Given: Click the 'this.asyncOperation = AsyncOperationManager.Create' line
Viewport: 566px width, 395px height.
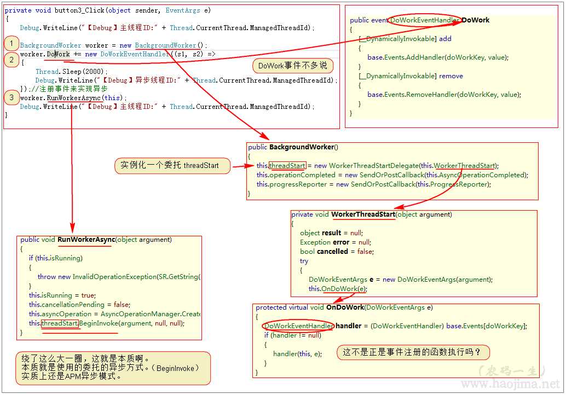Looking at the screenshot, I should (115, 314).
